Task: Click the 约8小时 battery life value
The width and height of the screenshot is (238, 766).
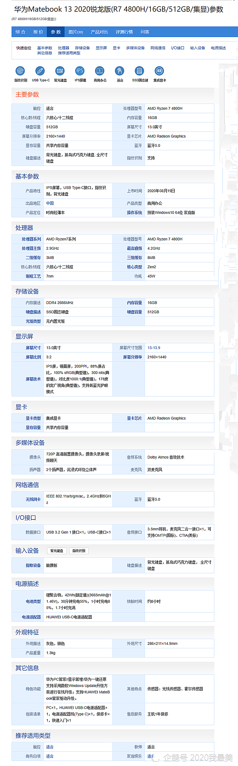Action: [x=154, y=602]
